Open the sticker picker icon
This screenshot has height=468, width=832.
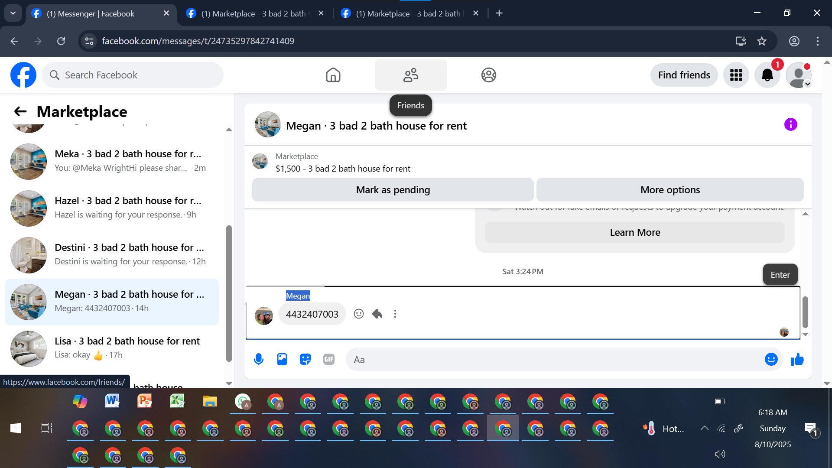(305, 359)
